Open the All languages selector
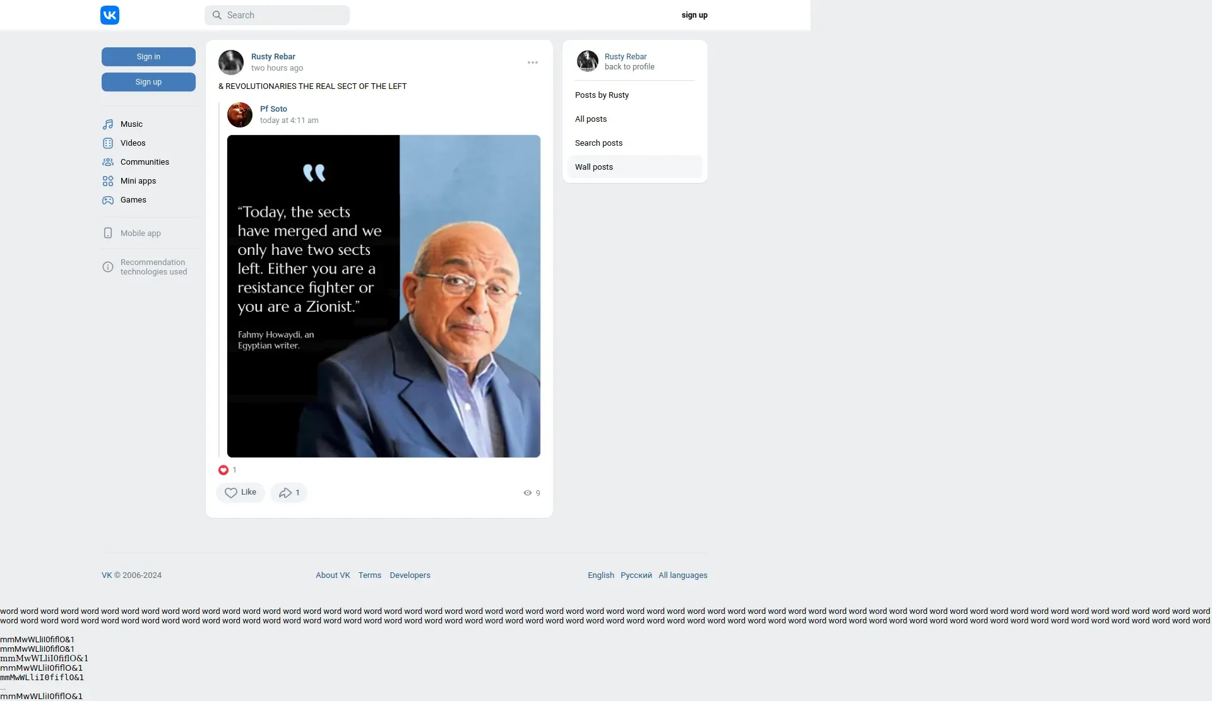Image resolution: width=1212 pixels, height=701 pixels. pos(682,575)
